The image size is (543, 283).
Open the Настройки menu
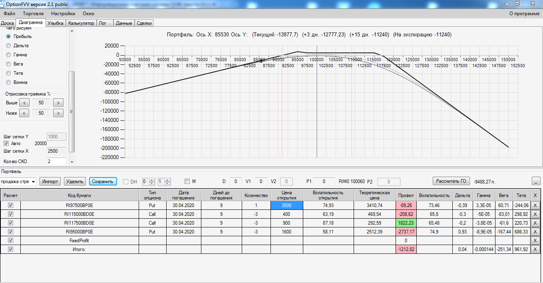[x=63, y=14]
